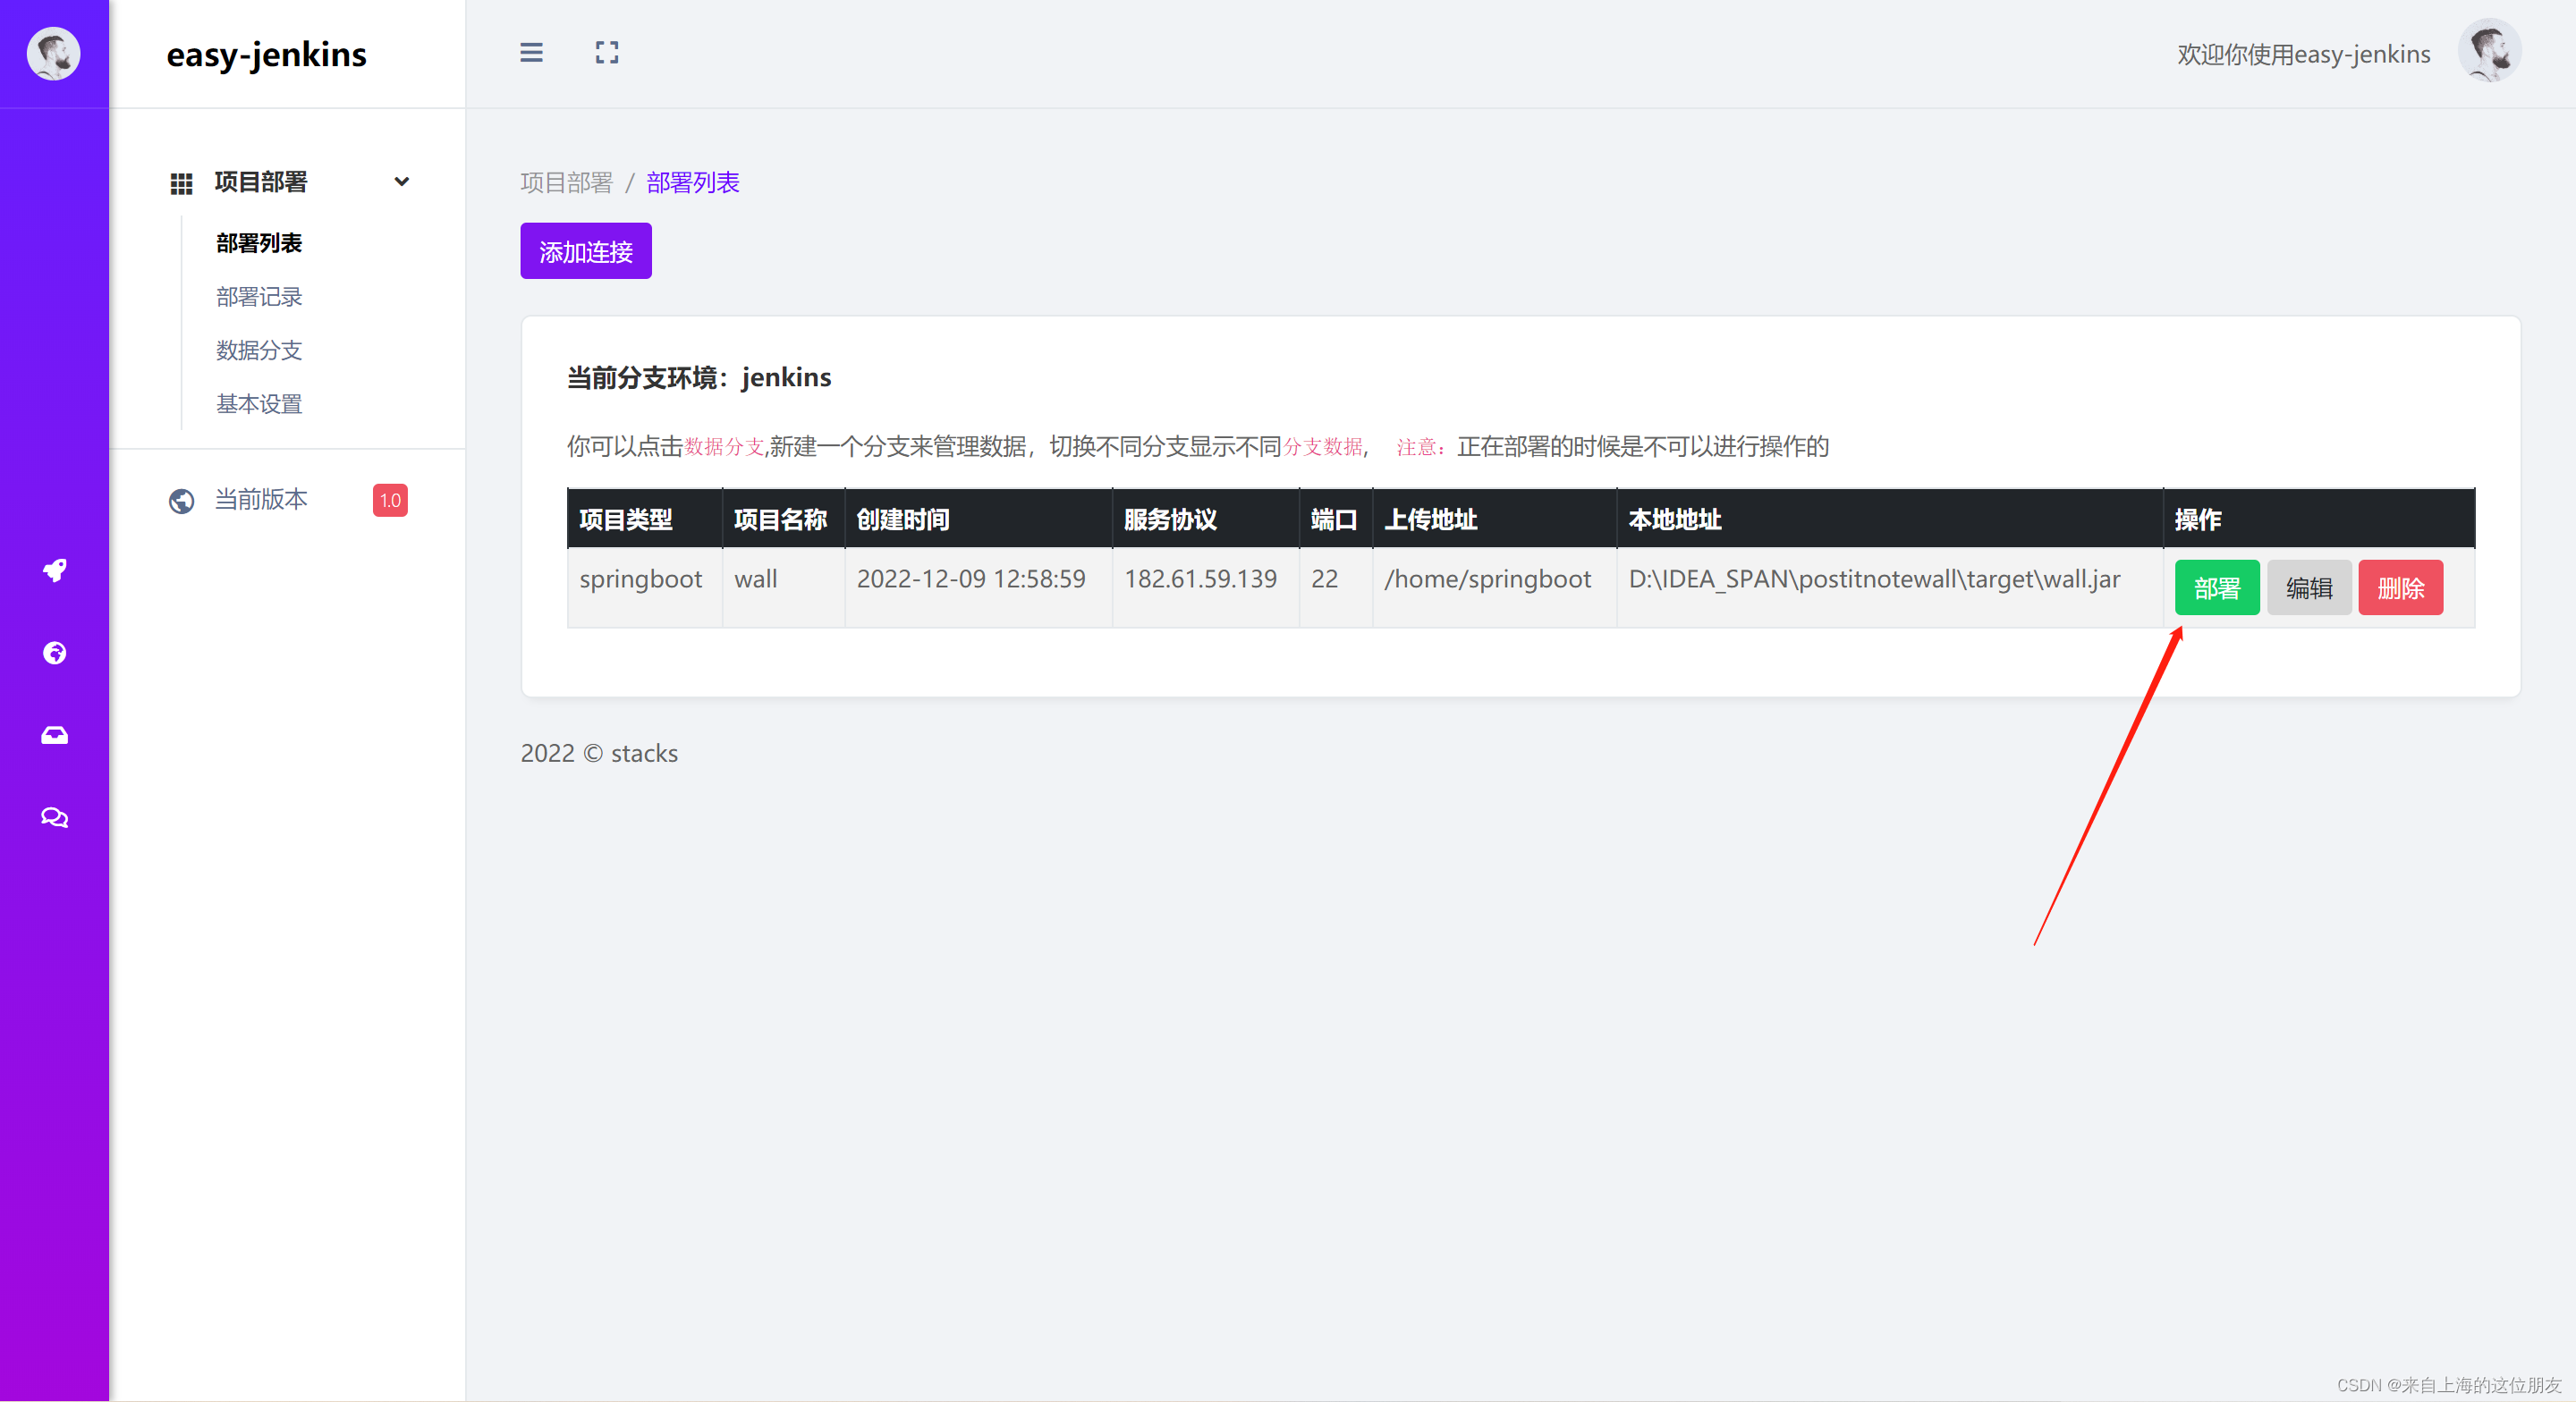Click the 欢迎你使用easy-jenkins greeting text

pos(2304,54)
